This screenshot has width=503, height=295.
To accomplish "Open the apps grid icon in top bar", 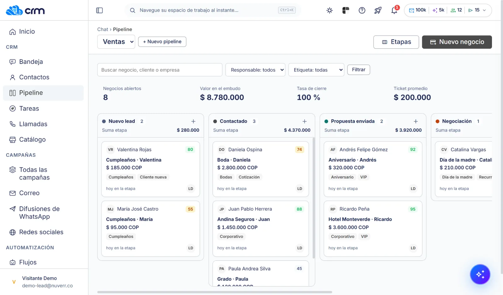I will point(346,10).
